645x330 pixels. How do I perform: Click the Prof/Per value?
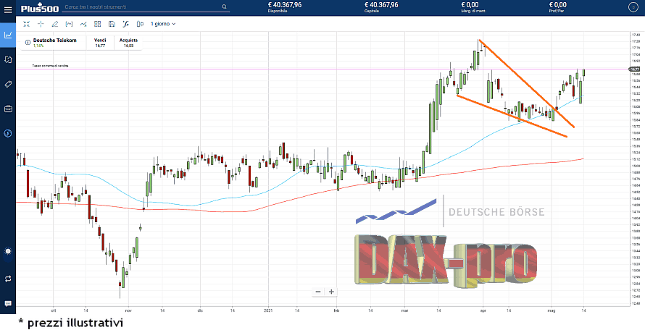[557, 5]
